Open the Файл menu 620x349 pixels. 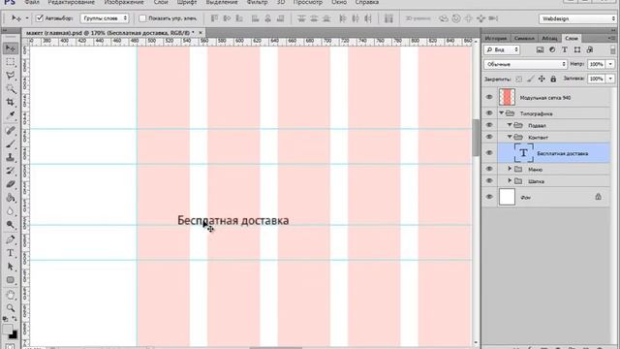32,2
